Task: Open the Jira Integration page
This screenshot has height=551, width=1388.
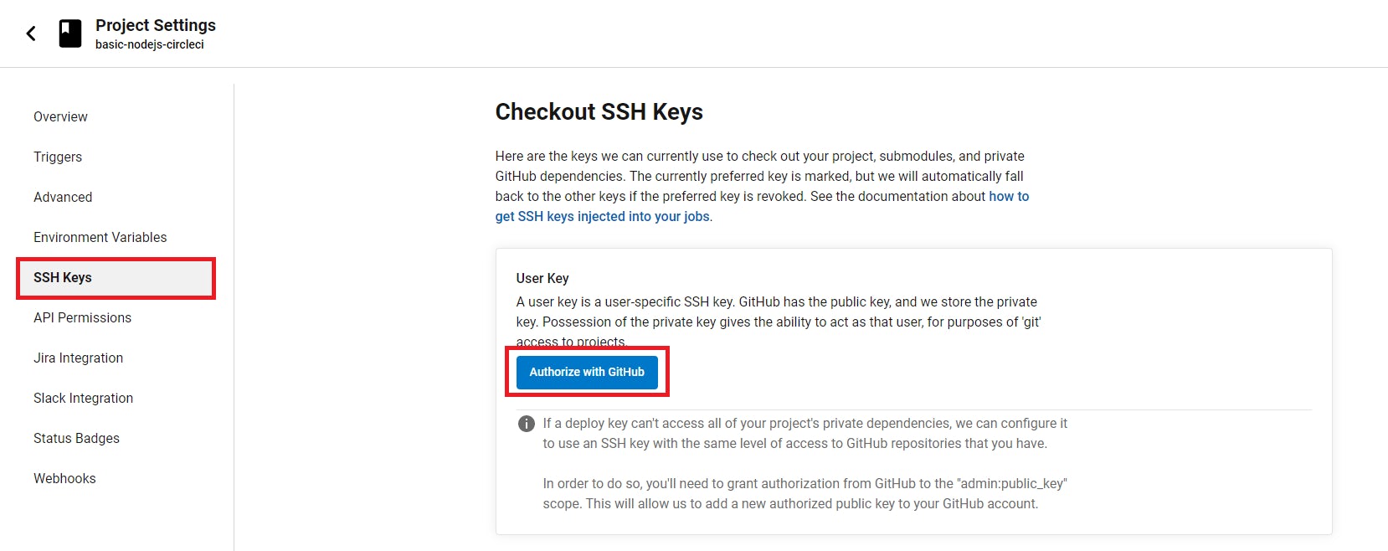Action: [x=77, y=358]
